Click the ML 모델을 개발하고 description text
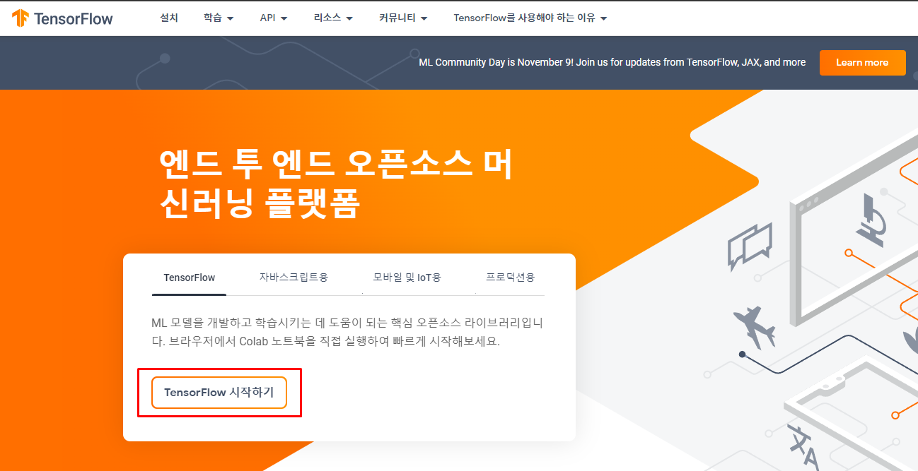Viewport: 918px width, 471px height. [x=347, y=333]
